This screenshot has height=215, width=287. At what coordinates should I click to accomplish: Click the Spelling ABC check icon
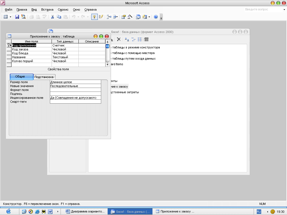pyautogui.click(x=45, y=17)
